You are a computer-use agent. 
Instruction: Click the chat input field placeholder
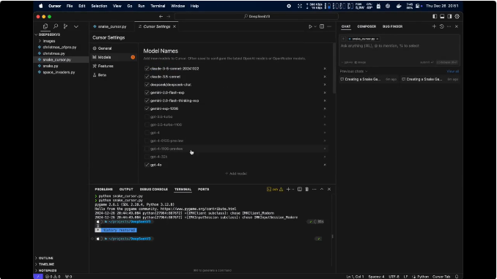[380, 46]
